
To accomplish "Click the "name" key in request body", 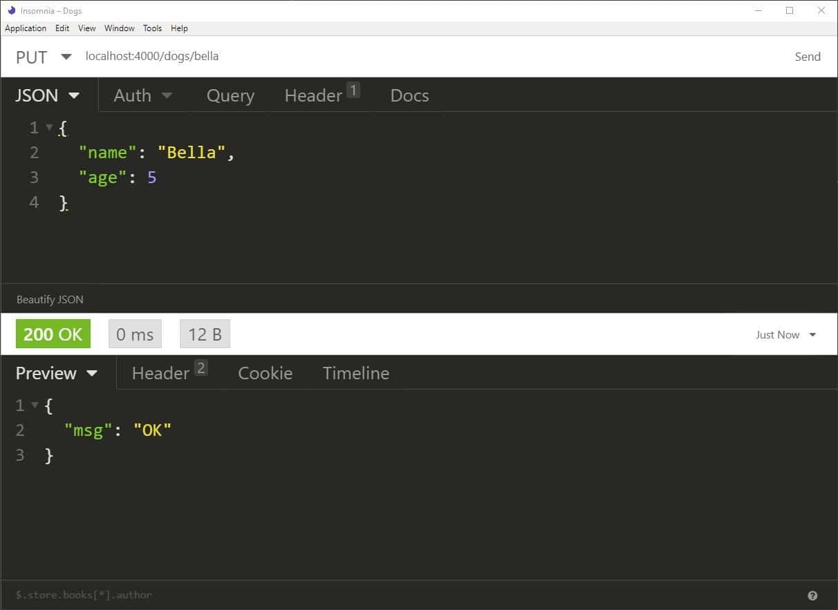I will tap(108, 153).
